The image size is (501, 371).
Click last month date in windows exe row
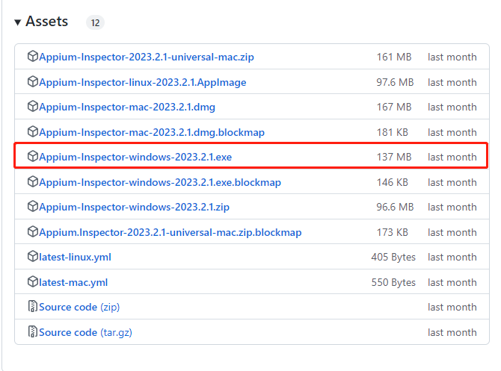point(452,157)
